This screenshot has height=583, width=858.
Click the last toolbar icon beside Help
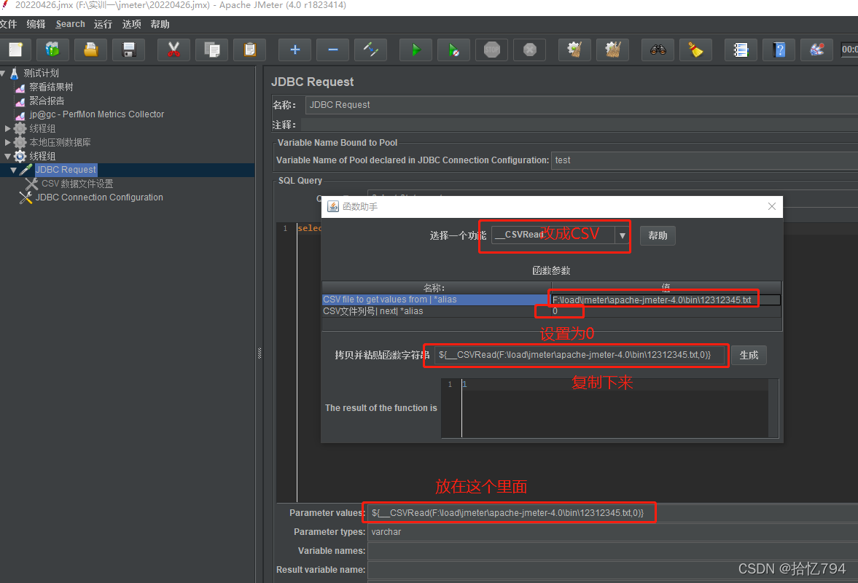816,50
